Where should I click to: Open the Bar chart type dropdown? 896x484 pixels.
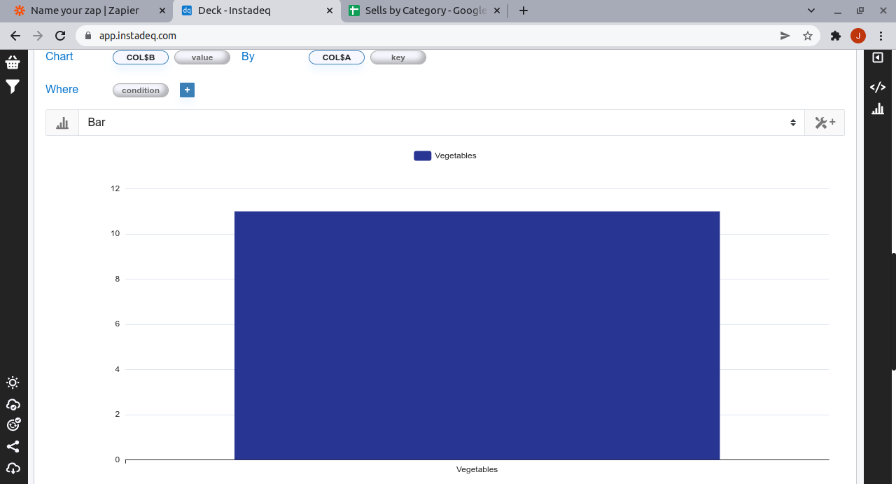442,123
